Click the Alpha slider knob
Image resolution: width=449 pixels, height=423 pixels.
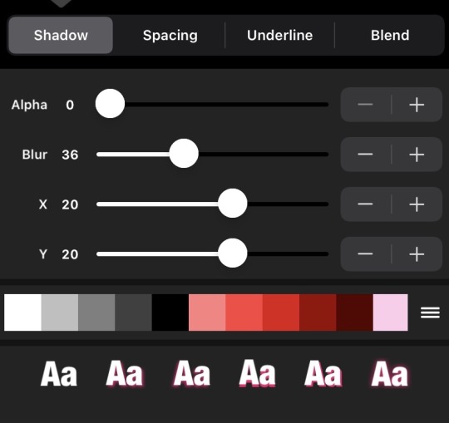[110, 104]
